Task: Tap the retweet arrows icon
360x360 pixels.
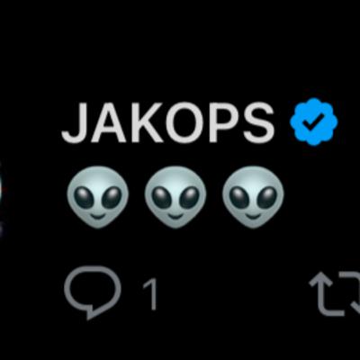Action: click(335, 293)
